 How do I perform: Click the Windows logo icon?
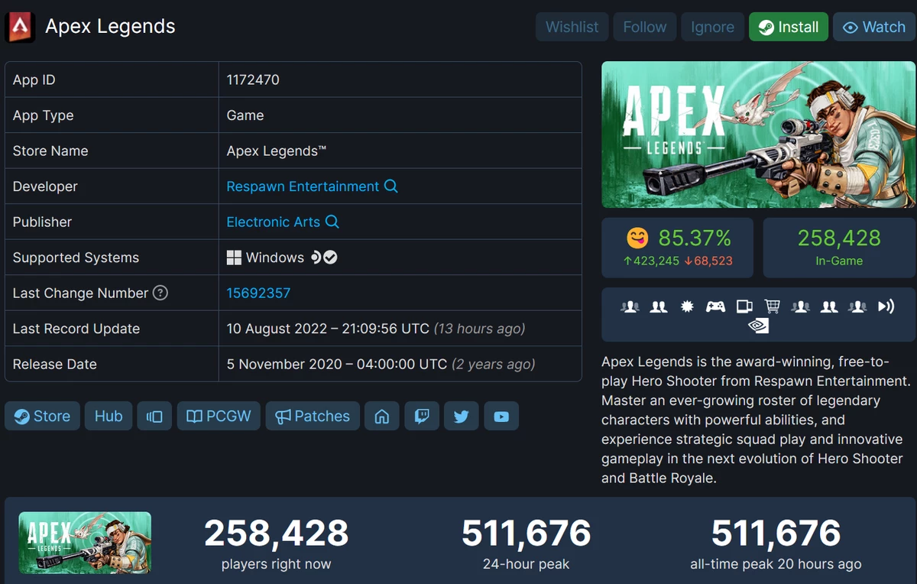234,258
